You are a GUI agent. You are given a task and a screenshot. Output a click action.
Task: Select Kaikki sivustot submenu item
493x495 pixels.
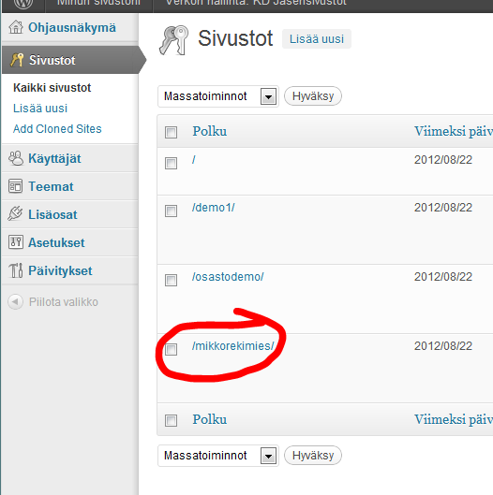(x=52, y=87)
